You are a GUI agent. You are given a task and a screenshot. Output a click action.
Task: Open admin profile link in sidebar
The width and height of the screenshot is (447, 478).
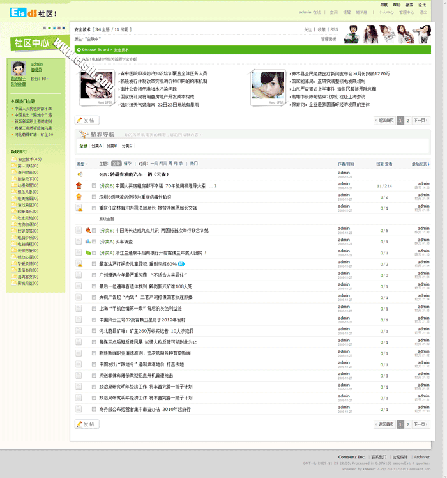coord(36,64)
